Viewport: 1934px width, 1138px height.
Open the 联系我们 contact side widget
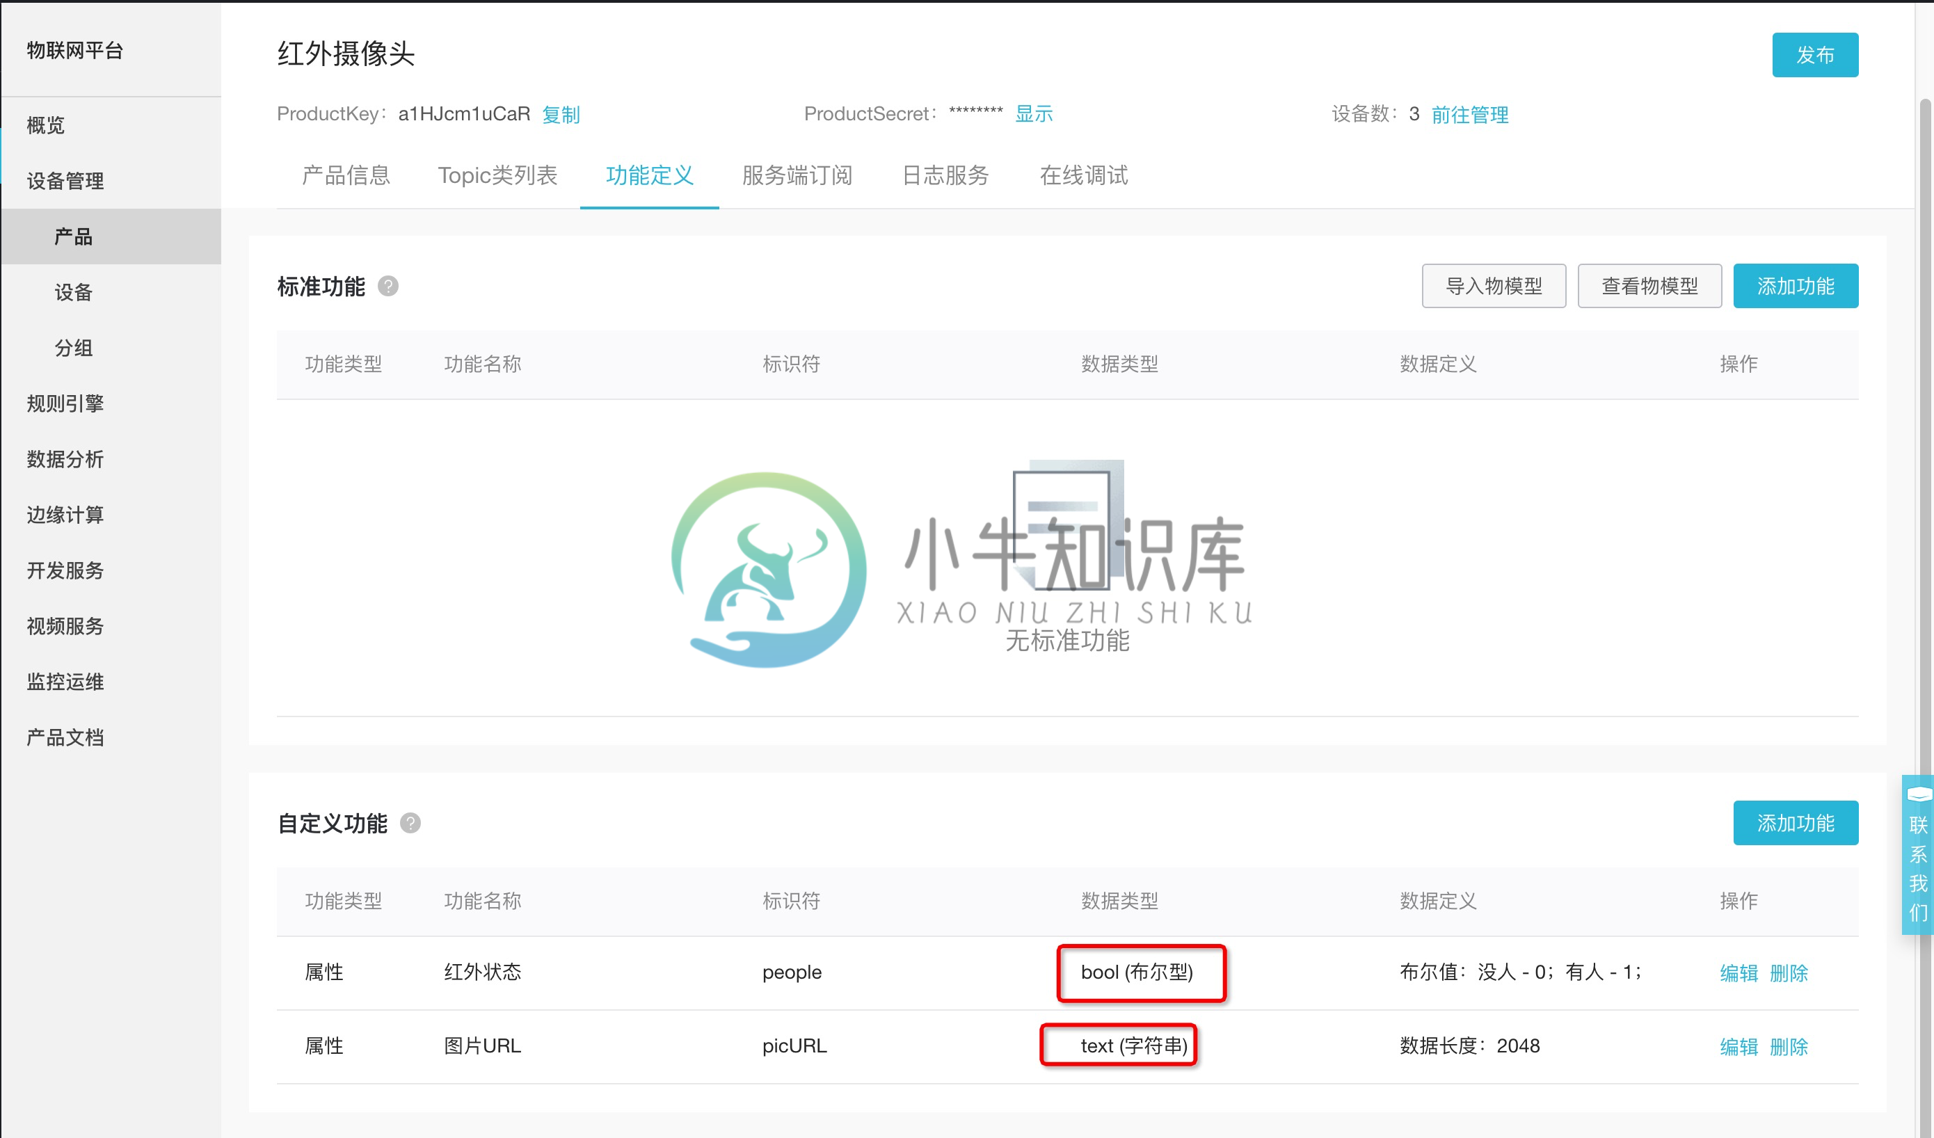(1918, 855)
